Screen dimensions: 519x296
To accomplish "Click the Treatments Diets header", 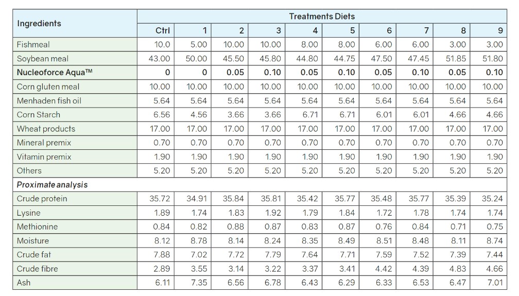I will (x=322, y=16).
